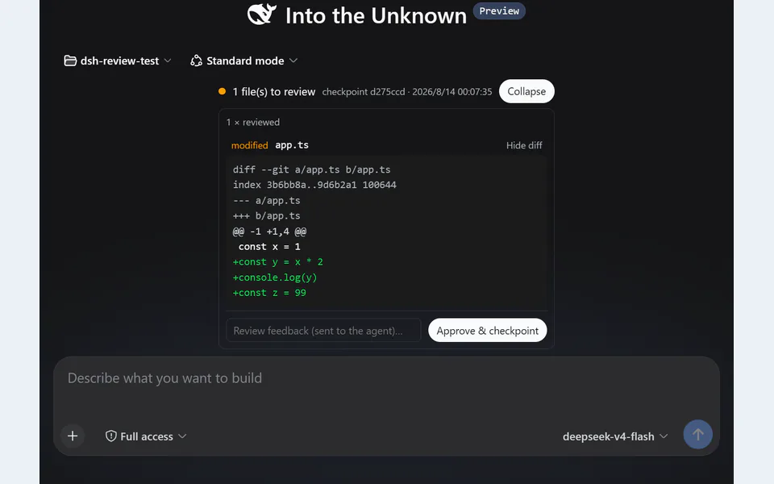Collapse the files to review panel

(x=526, y=91)
